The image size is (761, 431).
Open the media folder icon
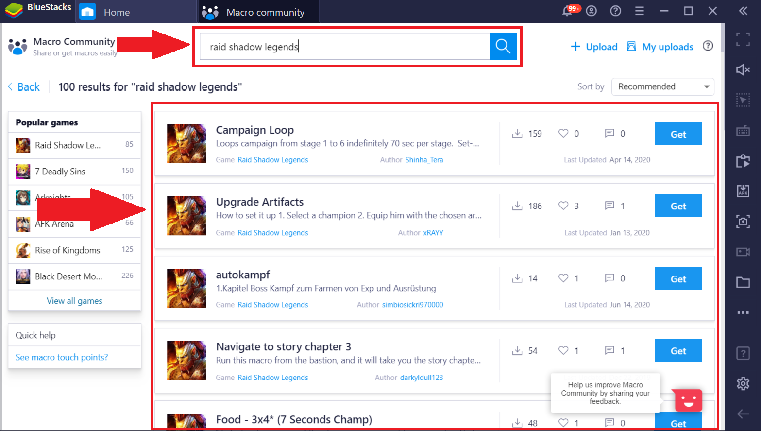pyautogui.click(x=743, y=282)
